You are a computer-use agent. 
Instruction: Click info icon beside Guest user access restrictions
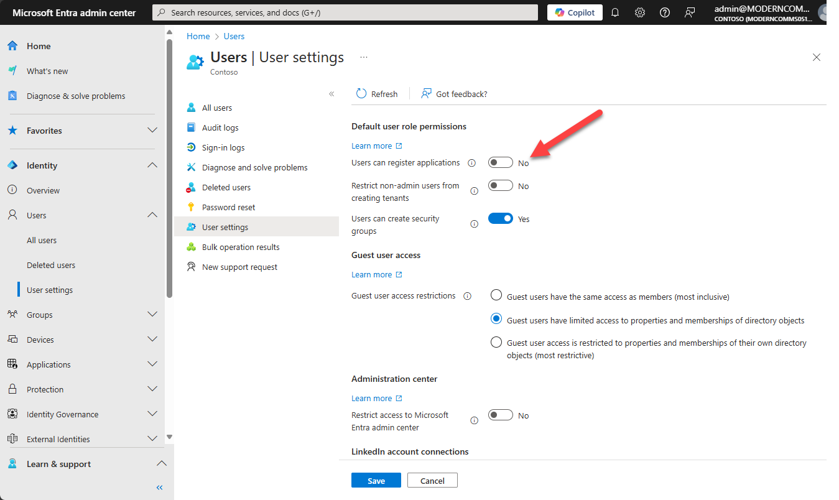tap(468, 296)
